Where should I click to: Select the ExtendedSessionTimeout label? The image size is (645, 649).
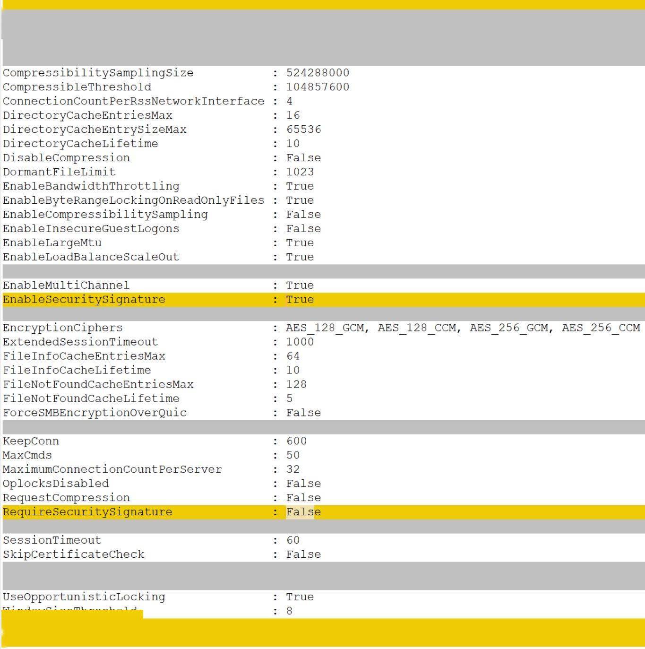pyautogui.click(x=80, y=342)
